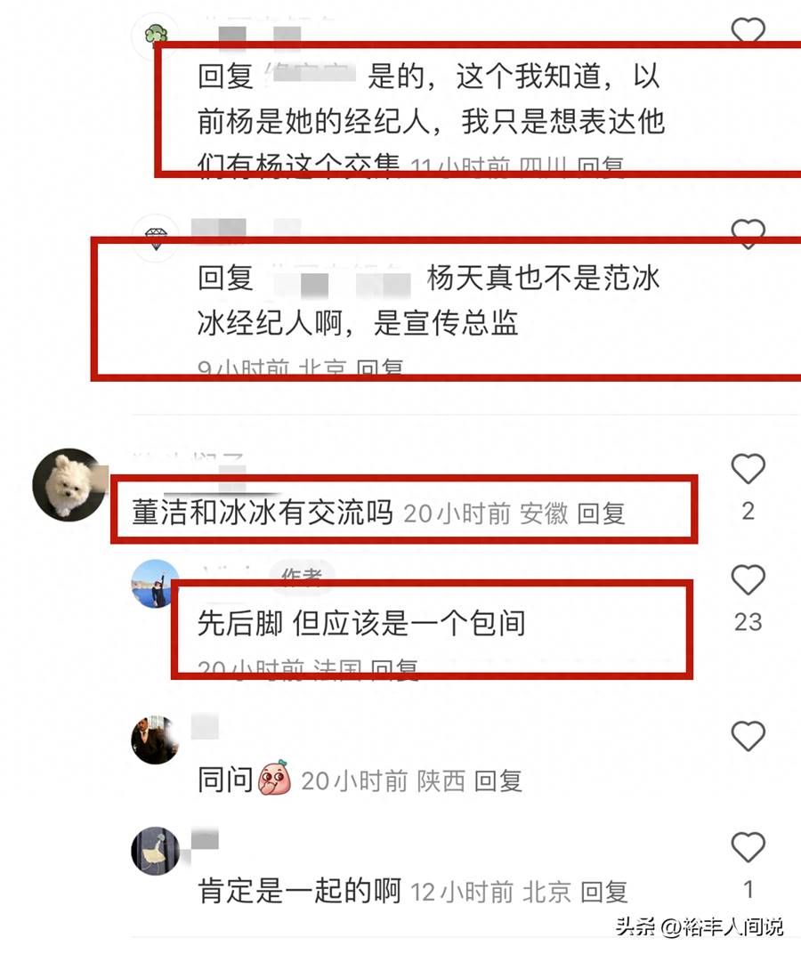Open the white puppy avatar profile
801x954 pixels.
tap(69, 484)
